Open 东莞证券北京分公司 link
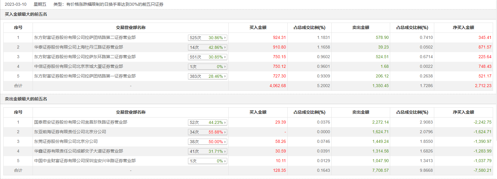Screen dimensions: 497x179 [x=66, y=142]
